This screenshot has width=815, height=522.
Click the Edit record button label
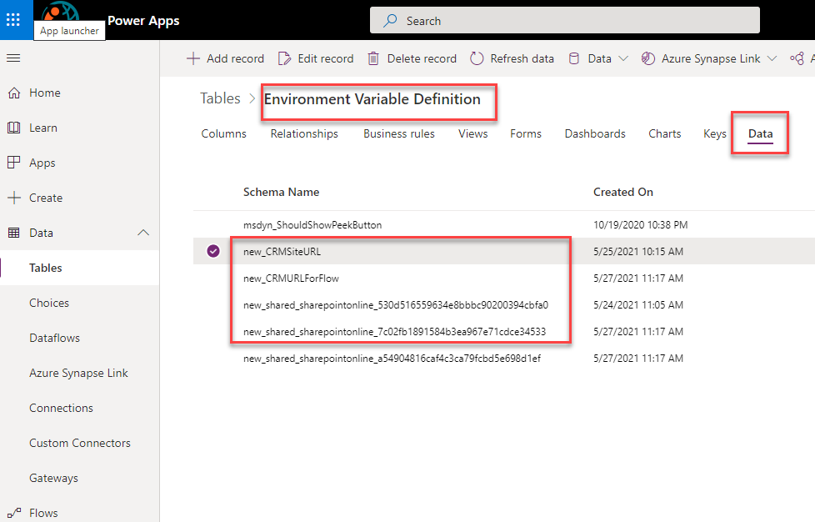pos(325,58)
